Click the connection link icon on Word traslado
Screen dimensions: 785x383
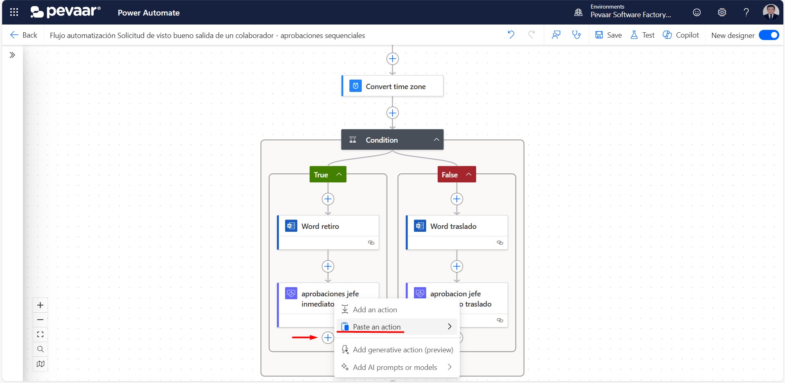point(500,243)
